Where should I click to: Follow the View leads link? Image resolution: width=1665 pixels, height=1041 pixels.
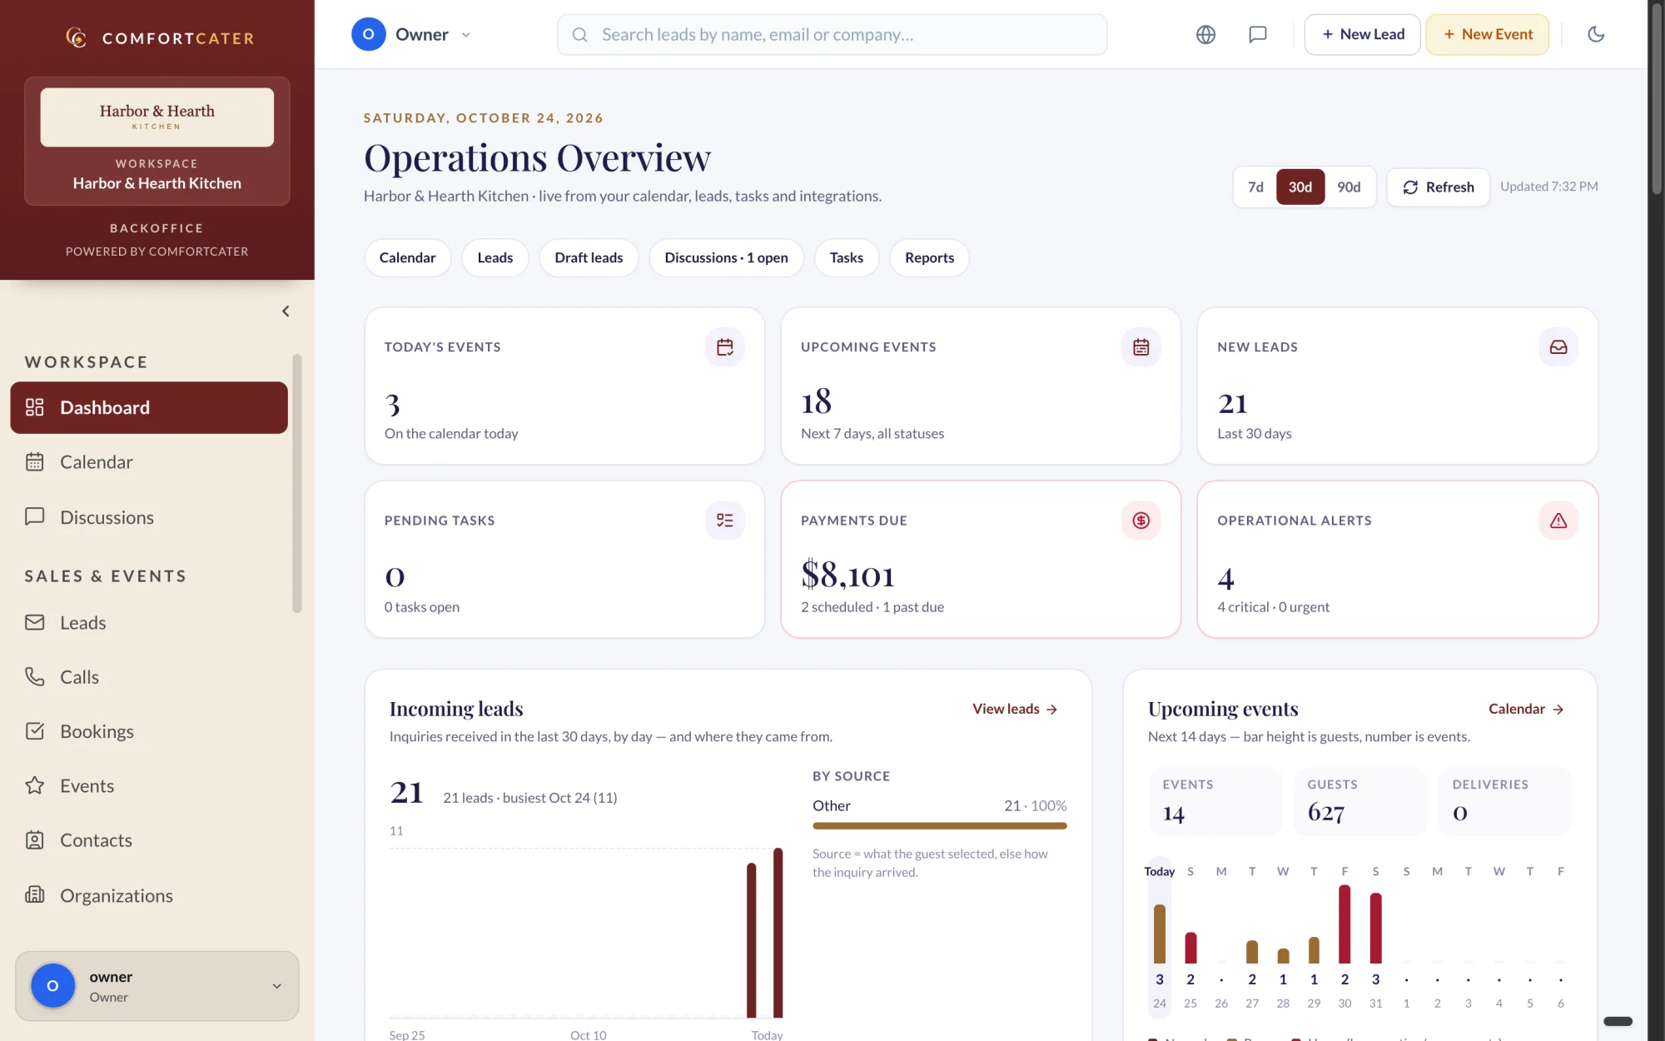[x=1015, y=709]
